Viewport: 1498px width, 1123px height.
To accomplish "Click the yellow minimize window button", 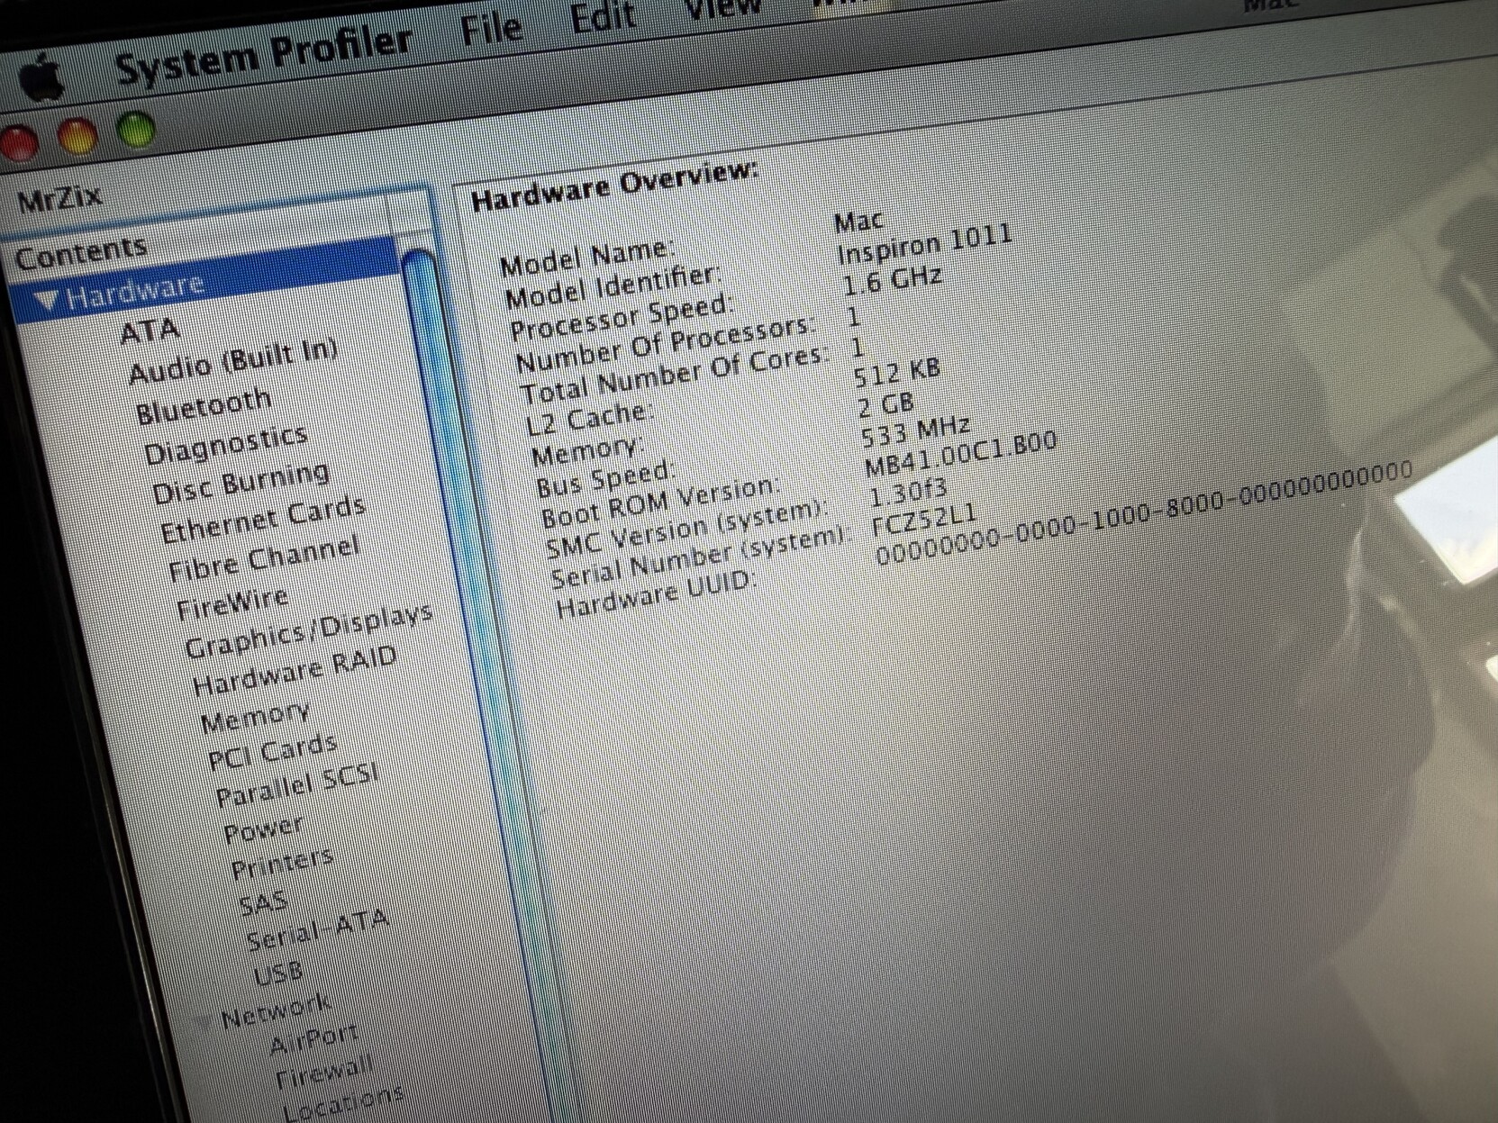I will click(77, 136).
